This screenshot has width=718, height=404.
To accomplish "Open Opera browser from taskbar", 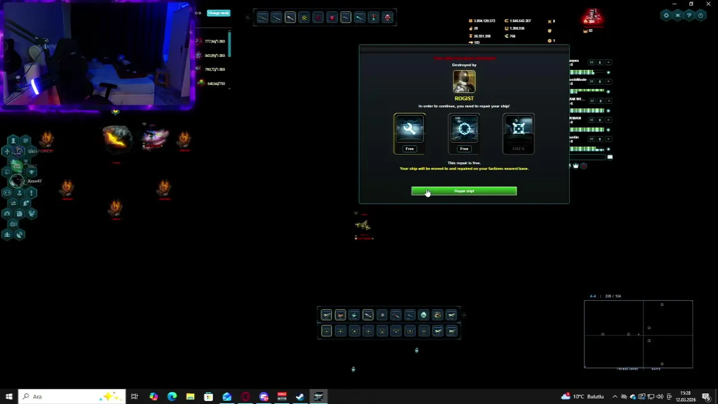I will pyautogui.click(x=245, y=397).
